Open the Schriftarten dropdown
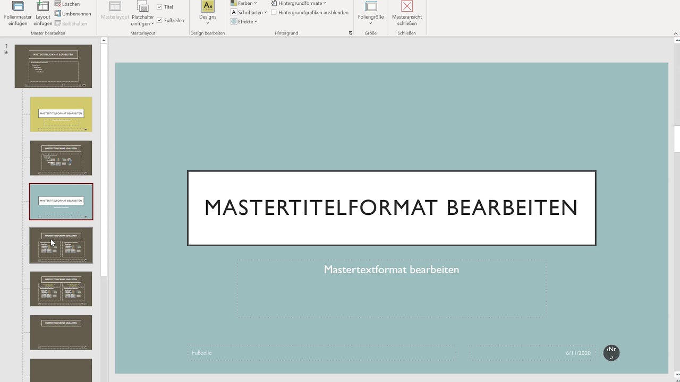Image resolution: width=680 pixels, height=382 pixels. [x=249, y=12]
